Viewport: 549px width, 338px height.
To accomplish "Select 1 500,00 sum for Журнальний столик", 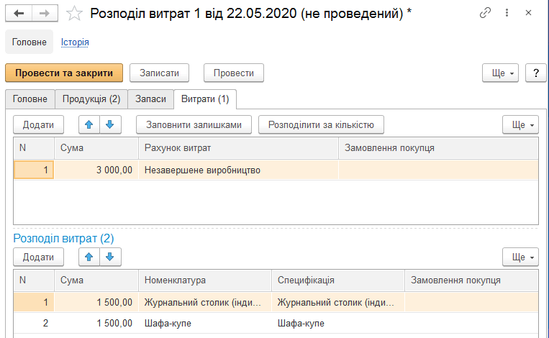I will pyautogui.click(x=96, y=302).
